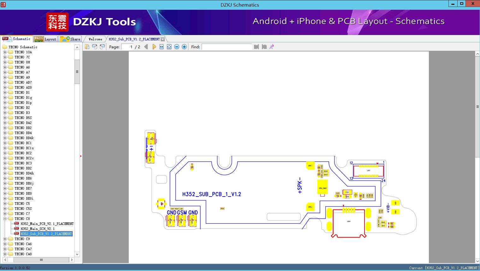The image size is (480, 271).
Task: Select the TECNO C7 folder
Action: [22, 214]
